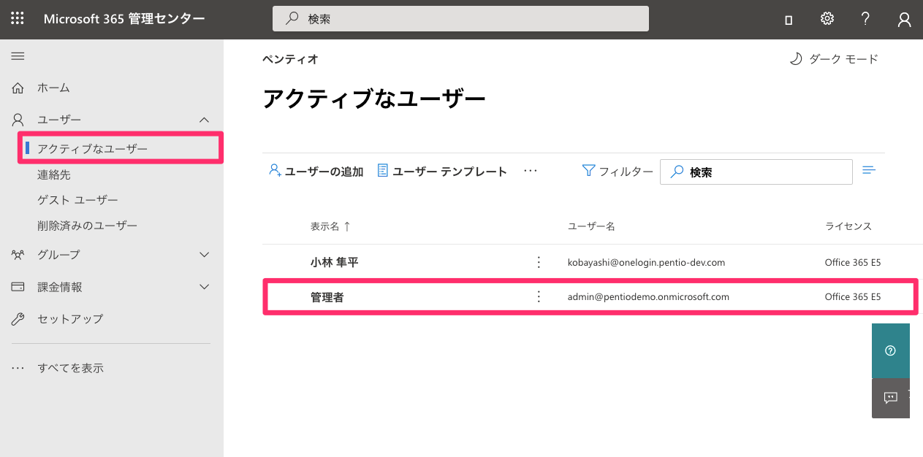Click Office 365 E5 in 小林 隼平 row

point(853,262)
